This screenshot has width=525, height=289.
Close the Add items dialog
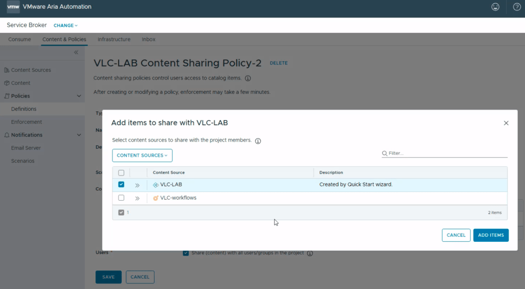[x=506, y=123]
